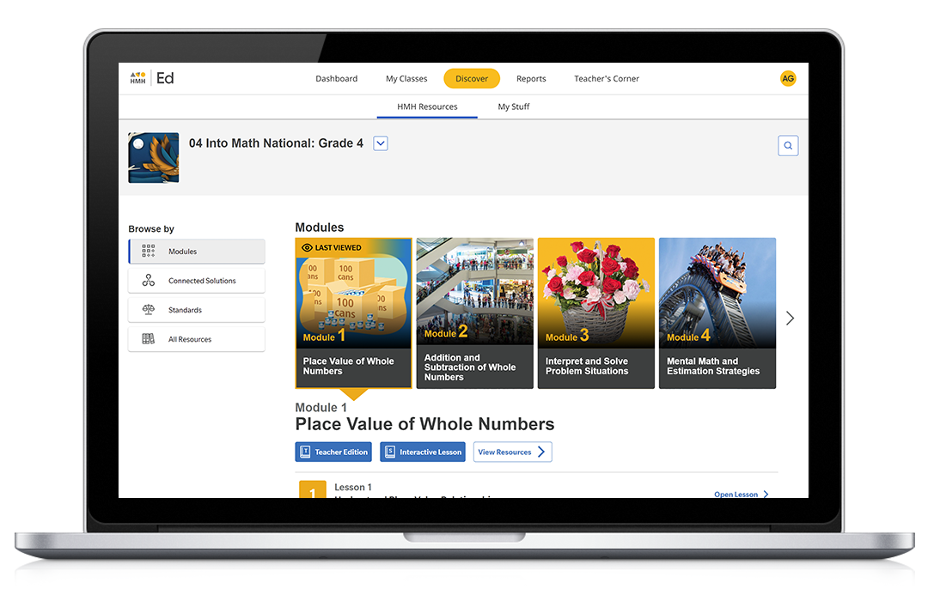The height and width of the screenshot is (601, 928).
Task: Show next modules with right chevron
Action: click(790, 319)
